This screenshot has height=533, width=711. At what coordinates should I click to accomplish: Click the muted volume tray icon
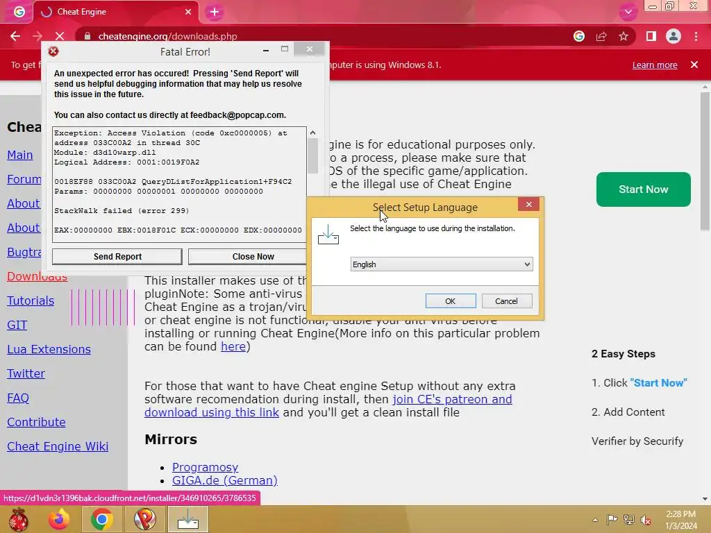[x=646, y=520]
